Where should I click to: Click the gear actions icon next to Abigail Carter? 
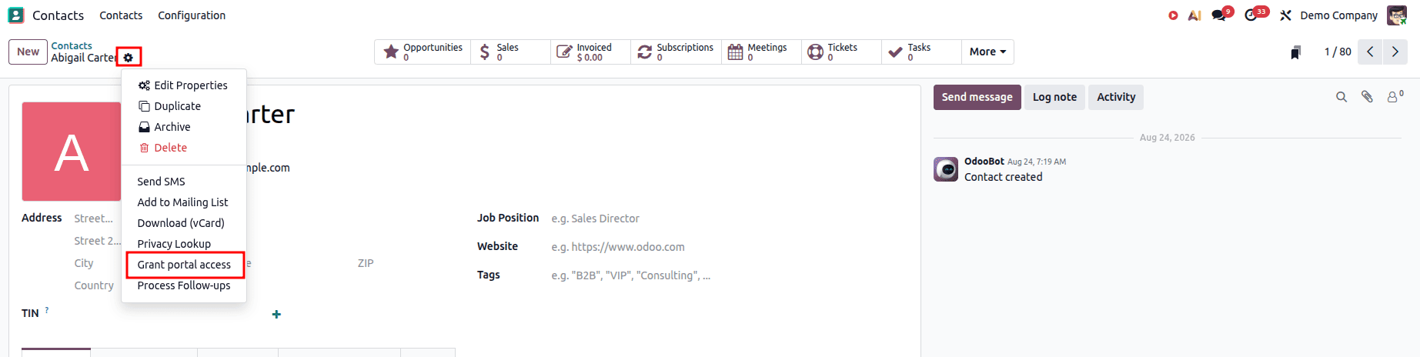tap(129, 58)
